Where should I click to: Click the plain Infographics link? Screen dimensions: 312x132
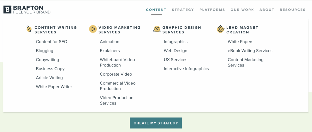tap(175, 42)
